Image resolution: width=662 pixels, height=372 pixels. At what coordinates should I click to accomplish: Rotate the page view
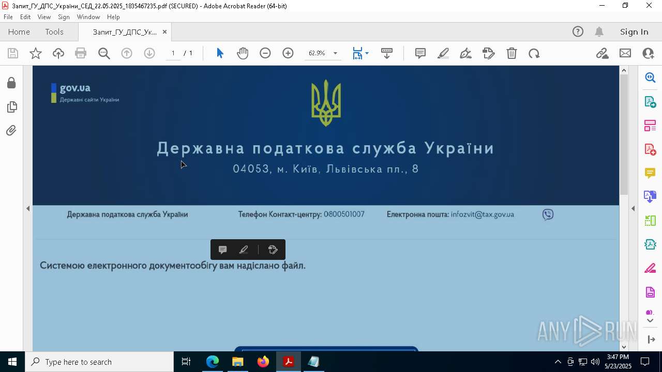534,53
